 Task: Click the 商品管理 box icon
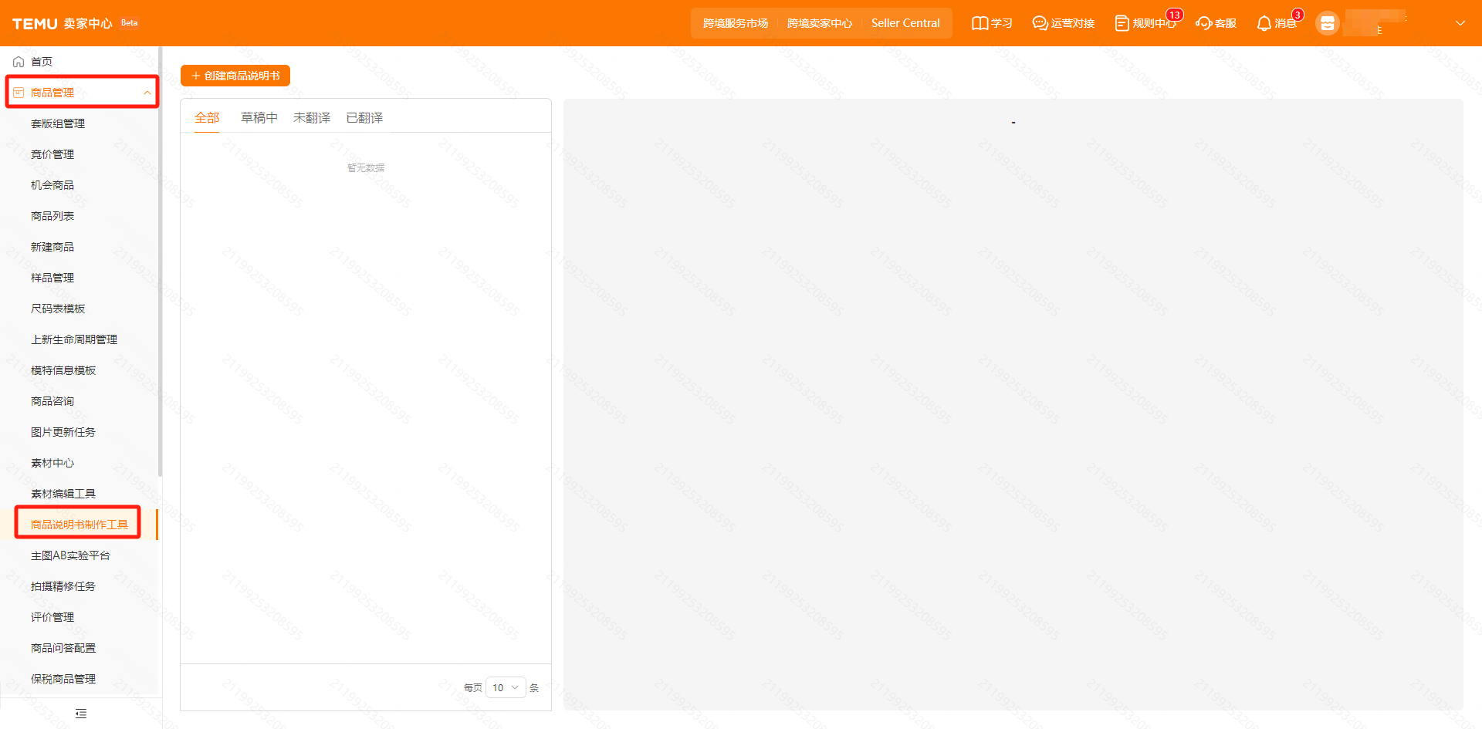[x=19, y=93]
